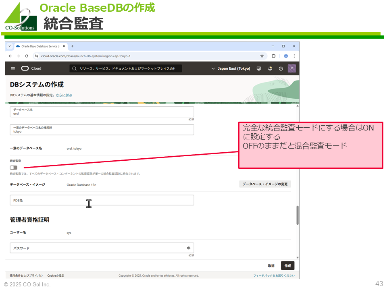Click the 一意のデータベース名の接尾辞 input field

(102, 130)
